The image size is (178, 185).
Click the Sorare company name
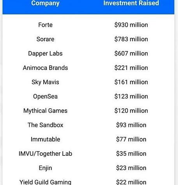[x=45, y=39]
